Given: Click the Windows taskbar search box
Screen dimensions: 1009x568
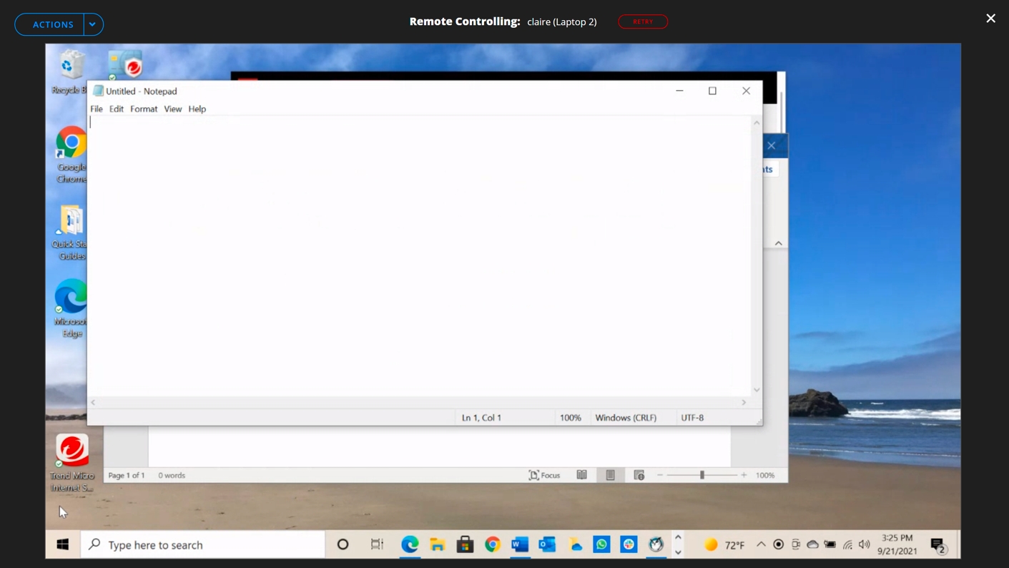Looking at the screenshot, I should point(204,544).
